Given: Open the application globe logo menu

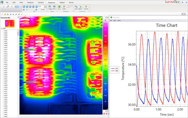Looking at the screenshot, I should click(x=2, y=2).
